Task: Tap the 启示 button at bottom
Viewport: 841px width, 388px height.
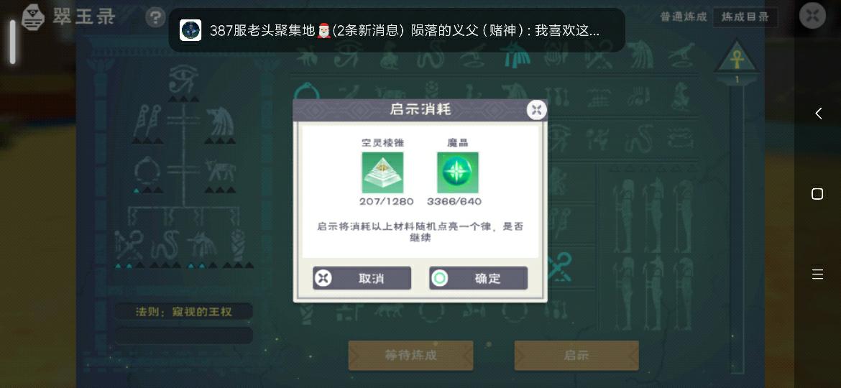Action: pyautogui.click(x=576, y=356)
